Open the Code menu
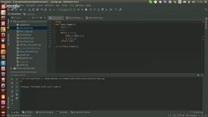The image size is (208, 117). tap(40, 5)
